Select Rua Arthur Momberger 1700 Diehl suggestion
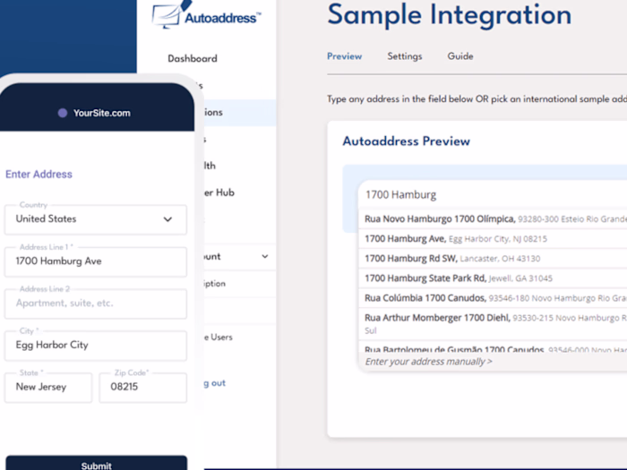This screenshot has height=470, width=627. coord(493,324)
